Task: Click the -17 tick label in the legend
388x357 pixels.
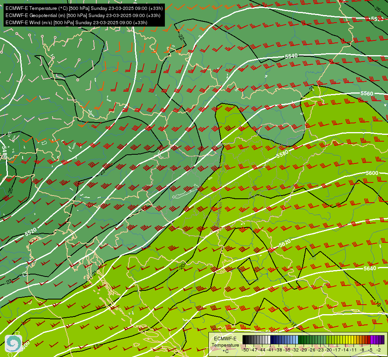Action: tap(337, 350)
